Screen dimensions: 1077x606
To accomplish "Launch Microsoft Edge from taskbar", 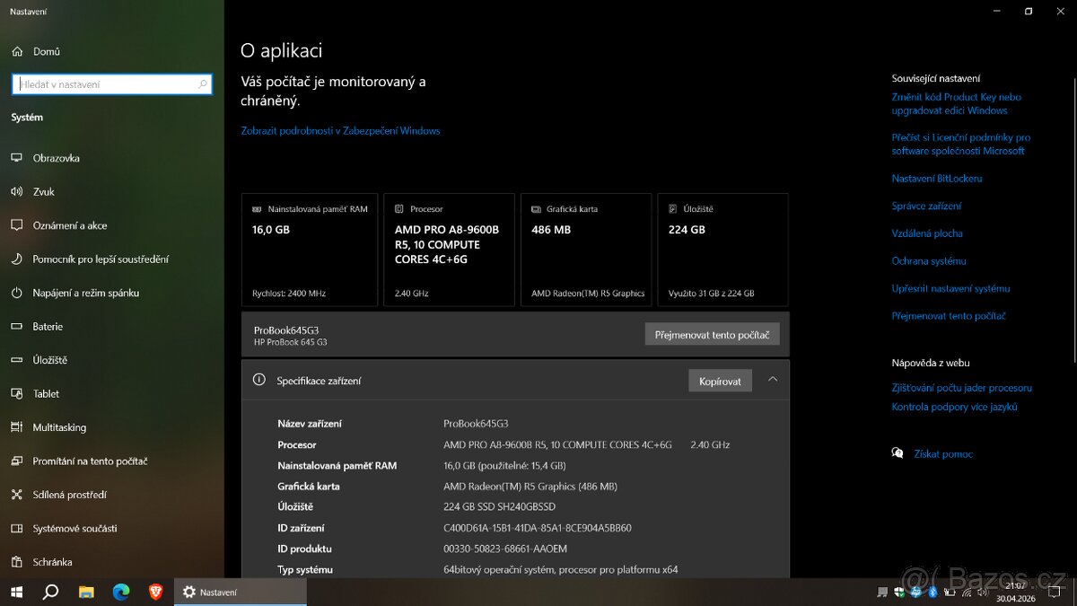I will pyautogui.click(x=121, y=592).
